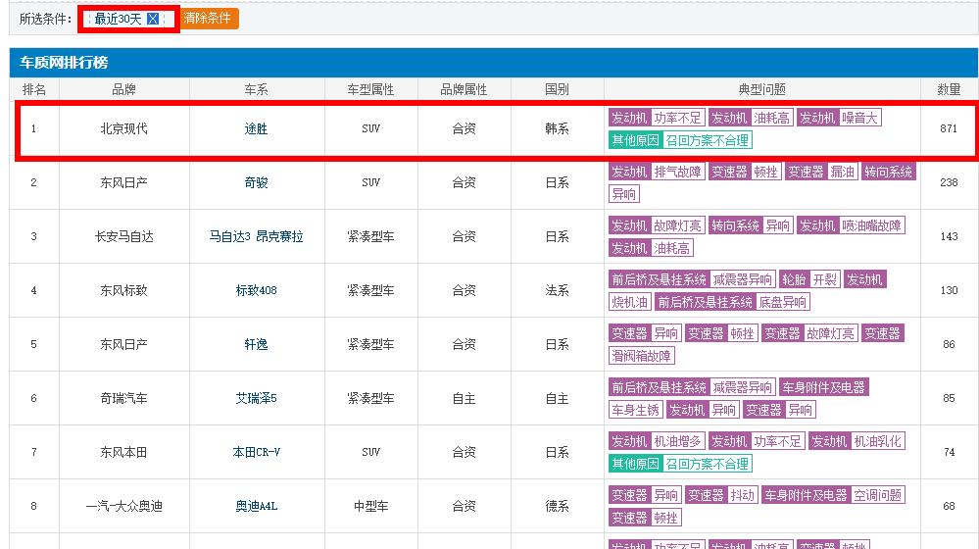Screen dimensions: 979x549
Task: Select 变速器 异响 tag in 轩逸 row
Action: point(645,333)
